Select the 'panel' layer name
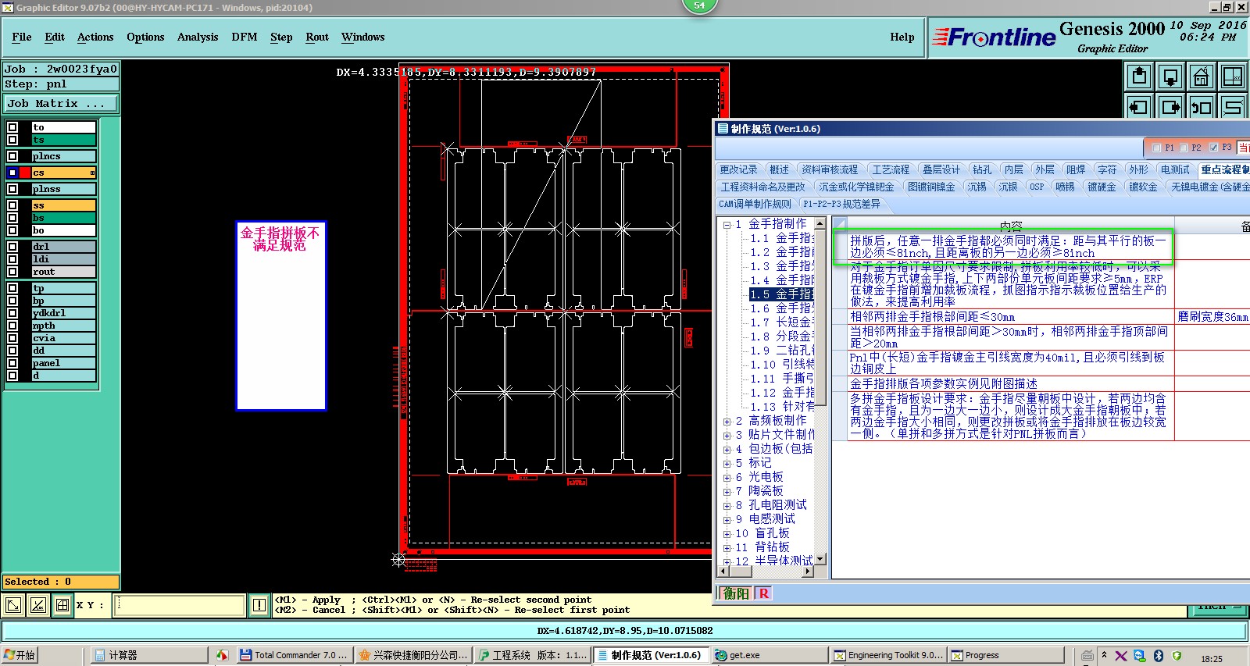Image resolution: width=1250 pixels, height=666 pixels. coord(63,363)
